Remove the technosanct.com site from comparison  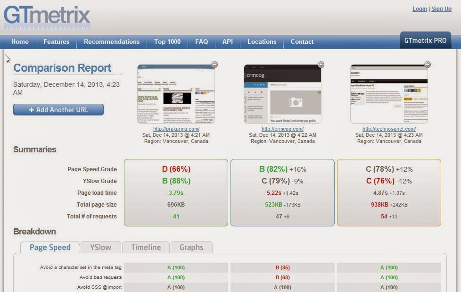(x=427, y=65)
